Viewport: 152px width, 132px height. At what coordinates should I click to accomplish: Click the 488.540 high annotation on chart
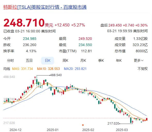point(56,75)
